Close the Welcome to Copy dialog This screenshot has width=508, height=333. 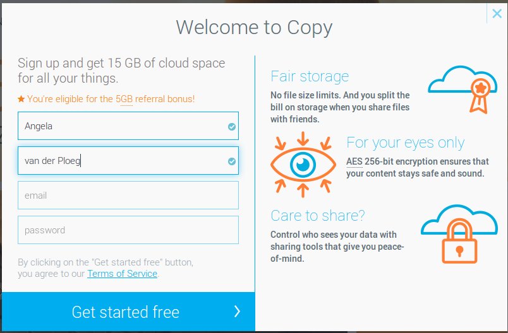[x=497, y=14]
